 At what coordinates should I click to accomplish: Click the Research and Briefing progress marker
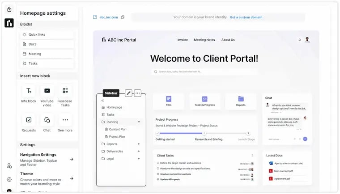point(204,133)
